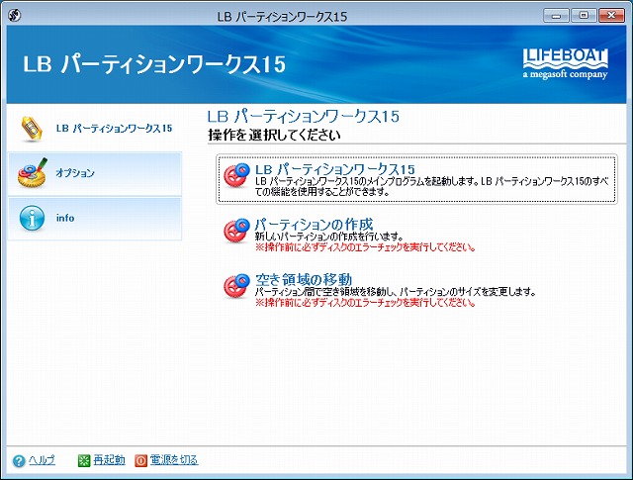Click the LIFEBOAT logo in banner
Viewport: 633px width, 480px height.
(565, 64)
